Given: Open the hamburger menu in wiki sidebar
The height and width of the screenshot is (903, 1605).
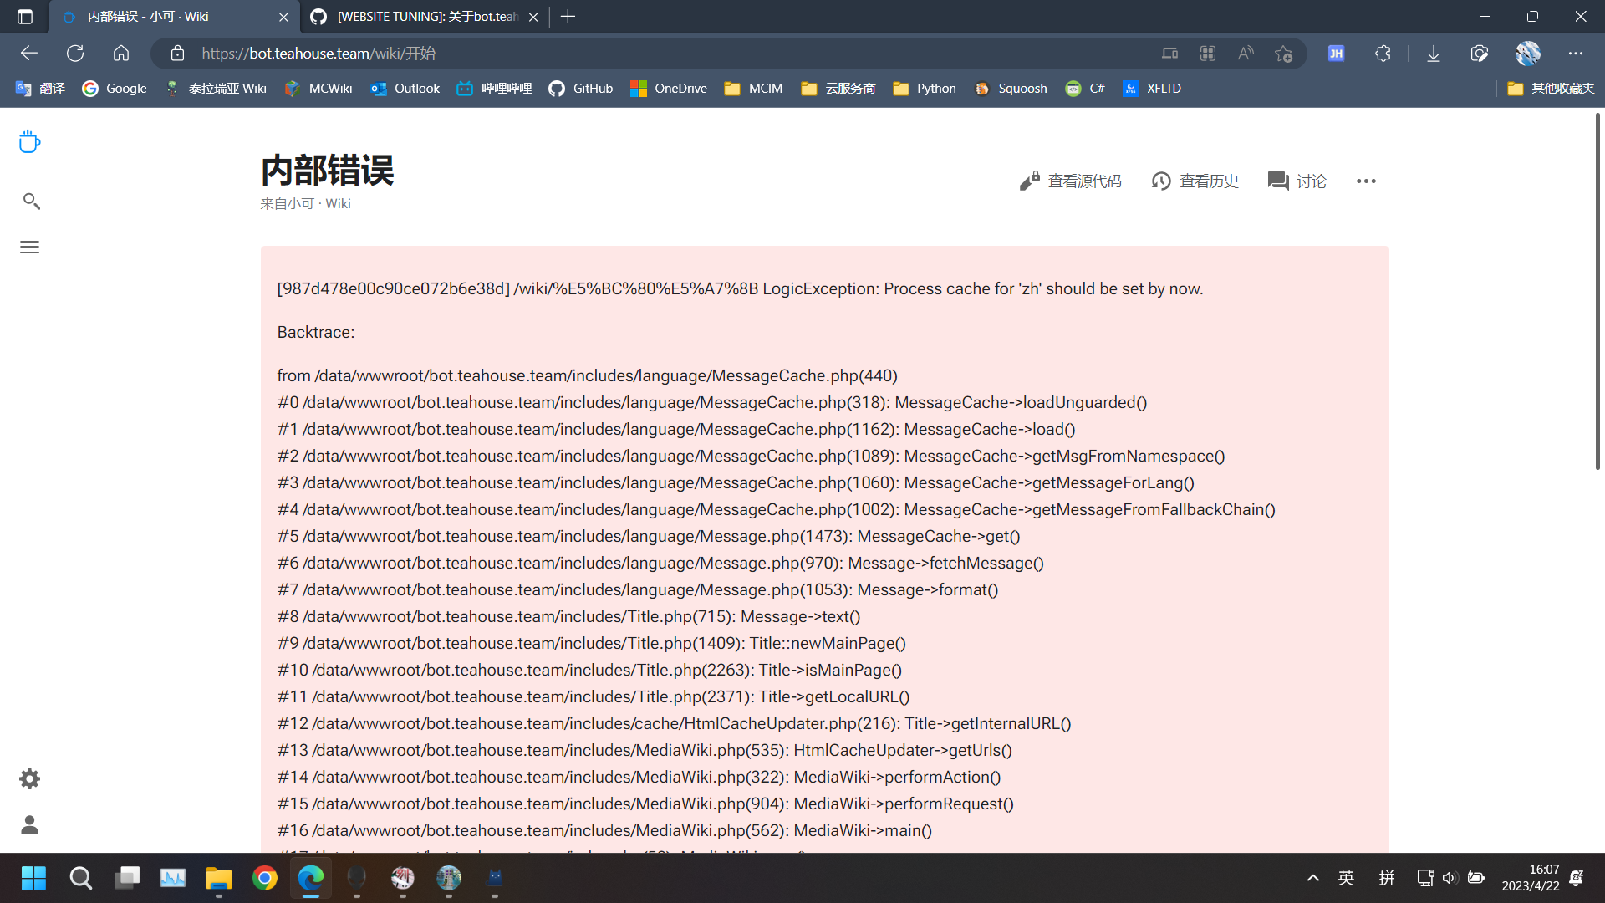Looking at the screenshot, I should click(x=29, y=247).
